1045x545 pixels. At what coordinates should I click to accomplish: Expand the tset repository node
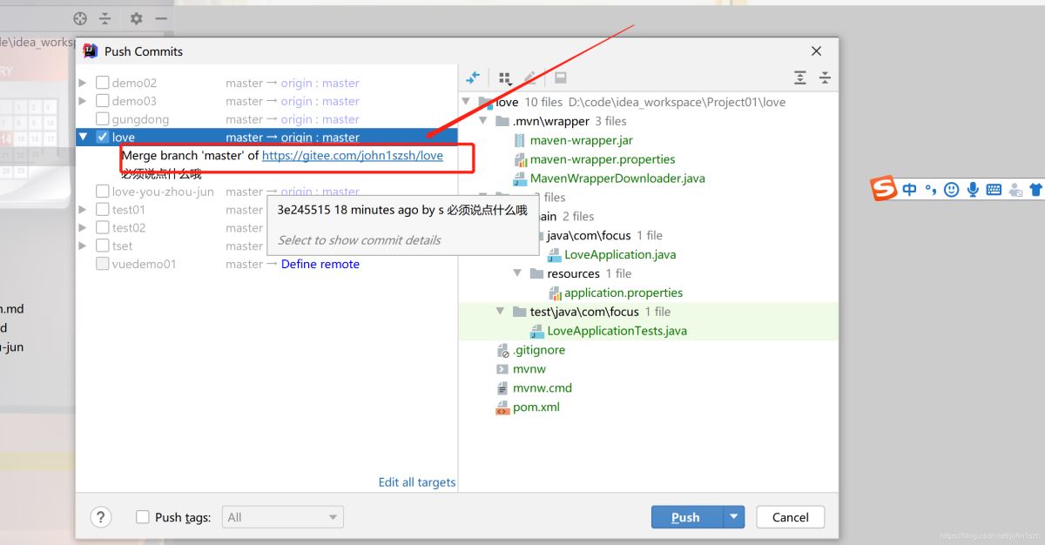pyautogui.click(x=83, y=246)
